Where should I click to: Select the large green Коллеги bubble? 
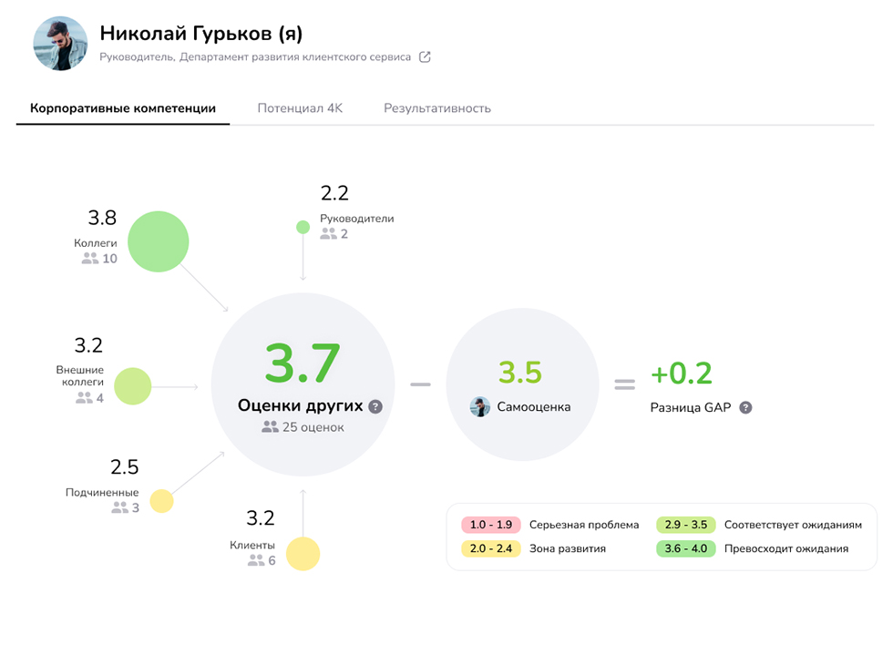pos(158,241)
